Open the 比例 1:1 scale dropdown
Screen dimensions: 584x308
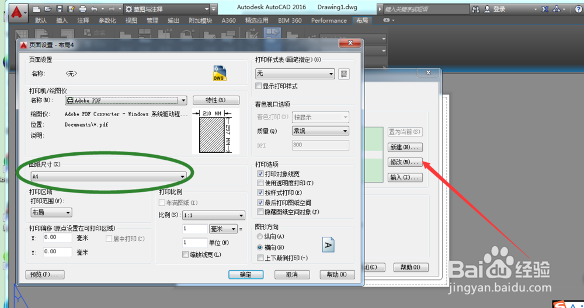click(x=213, y=215)
